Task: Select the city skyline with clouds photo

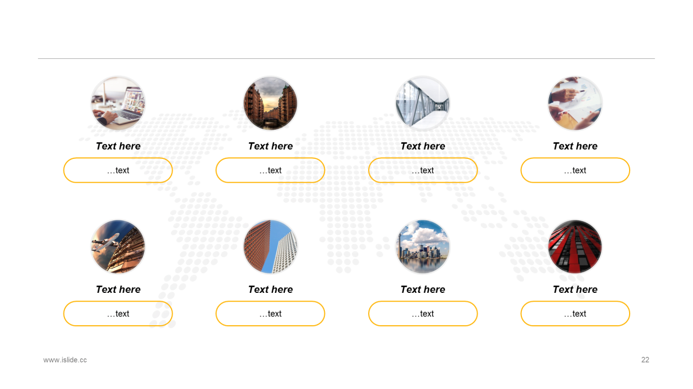Action: (423, 246)
